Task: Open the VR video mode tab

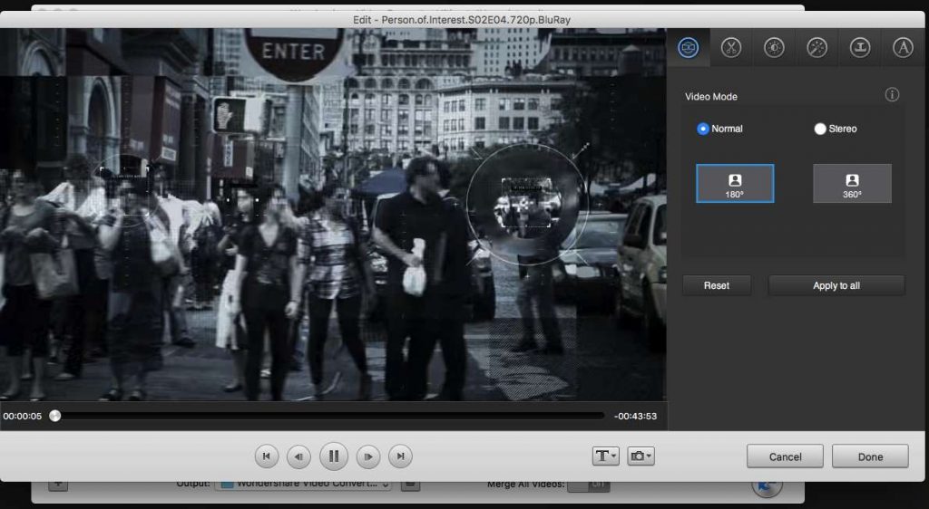Action: pos(689,48)
